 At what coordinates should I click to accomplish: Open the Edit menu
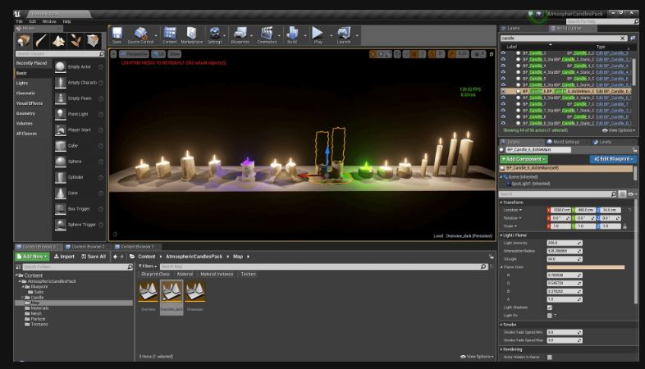point(33,21)
